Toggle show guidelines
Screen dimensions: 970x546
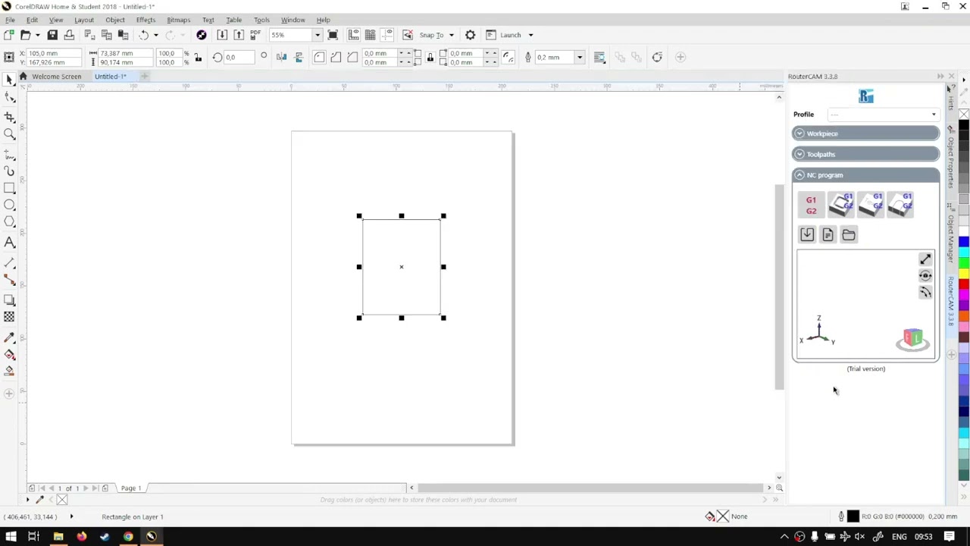[386, 35]
